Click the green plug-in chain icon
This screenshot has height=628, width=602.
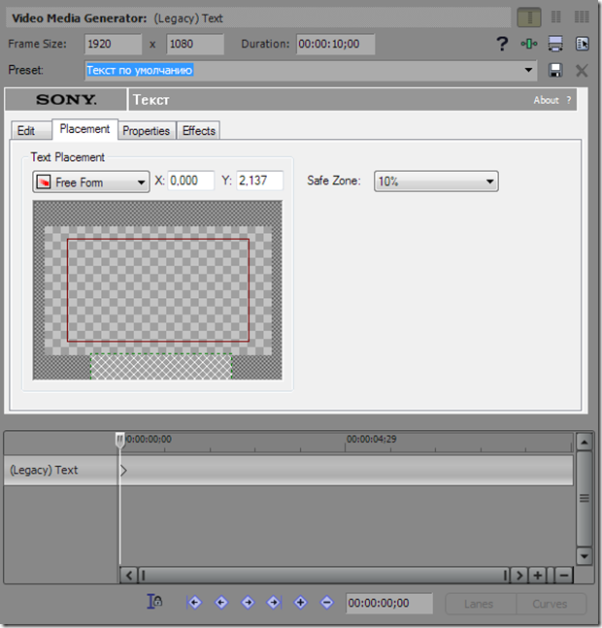click(x=529, y=44)
